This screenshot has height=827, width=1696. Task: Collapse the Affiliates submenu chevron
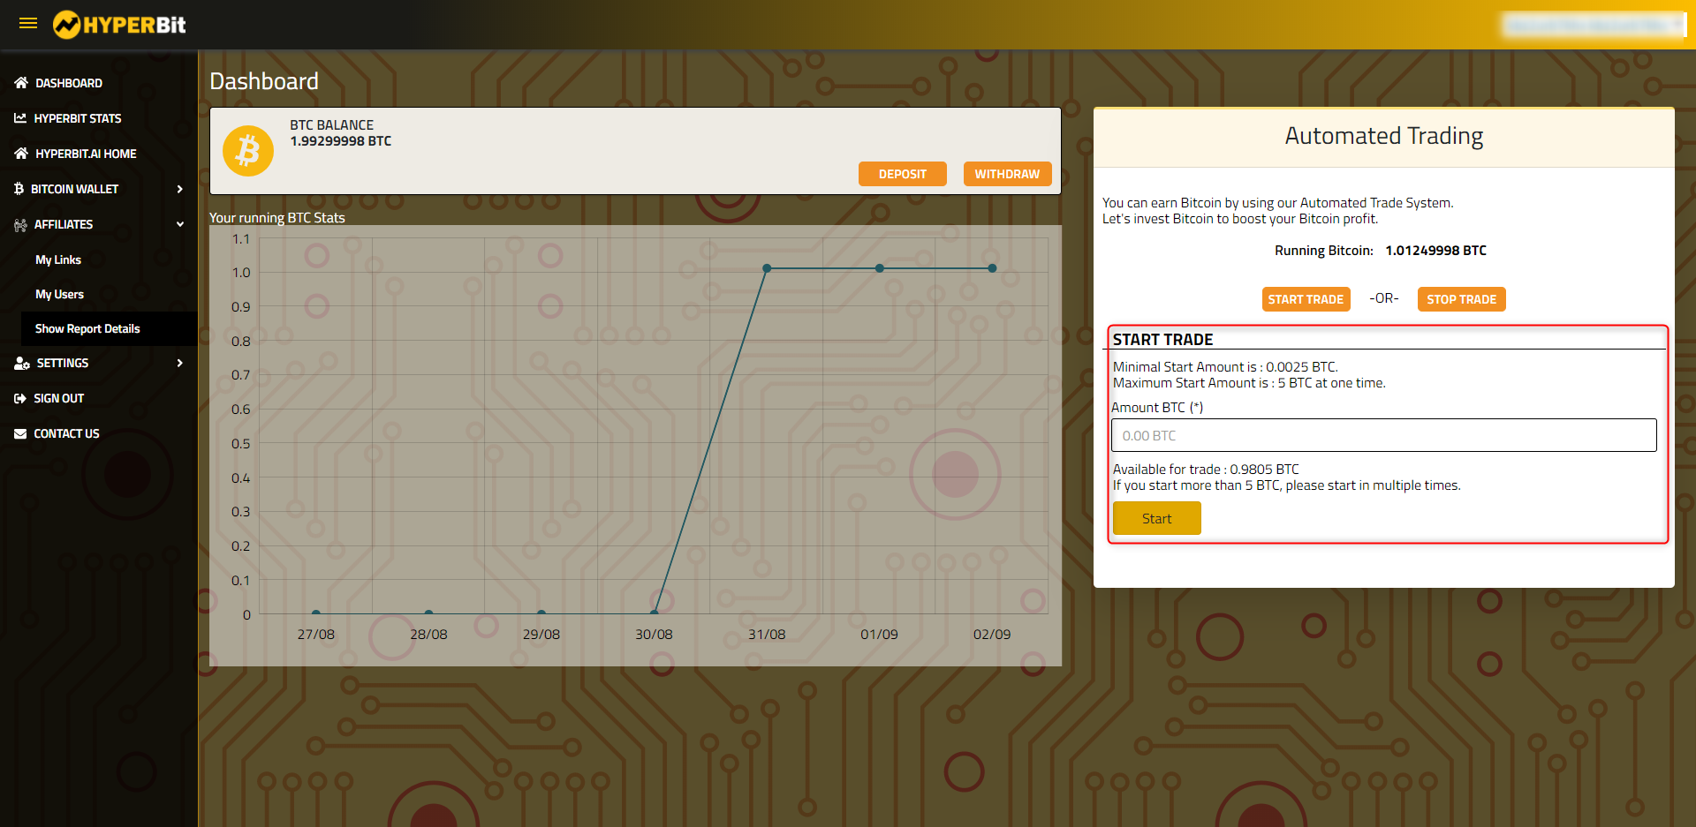[180, 224]
